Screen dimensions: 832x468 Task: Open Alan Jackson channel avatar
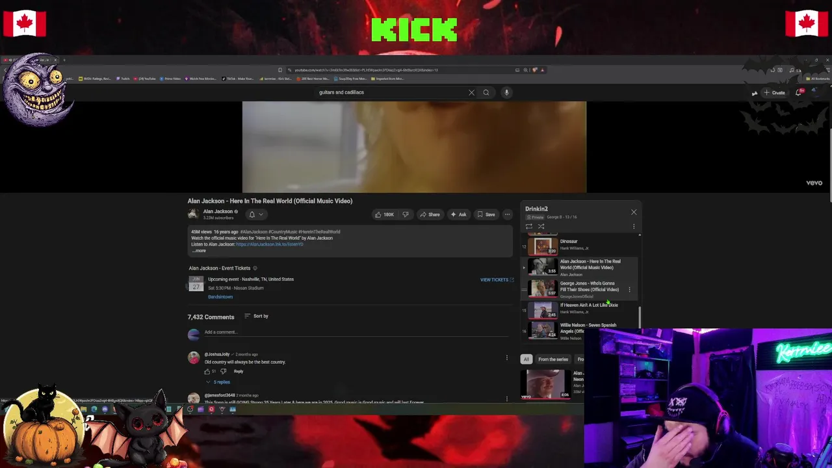[193, 214]
